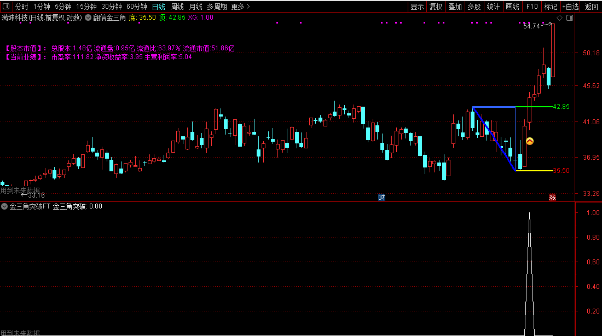Click the 标记 mark button
Viewport: 602px width, 336px height.
click(551, 7)
